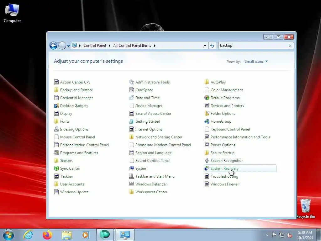321x241 pixels.
Task: Open Ease of Access Center link
Action: pyautogui.click(x=153, y=114)
